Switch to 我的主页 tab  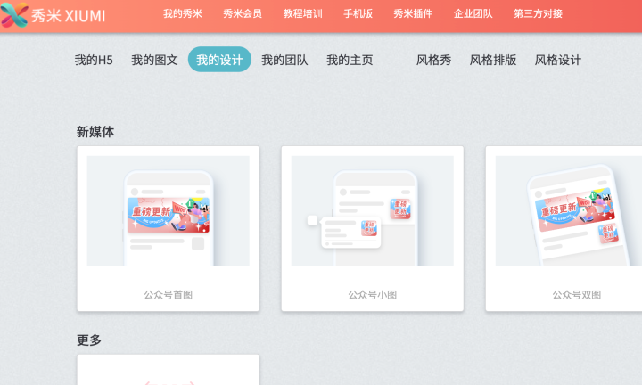pos(350,60)
